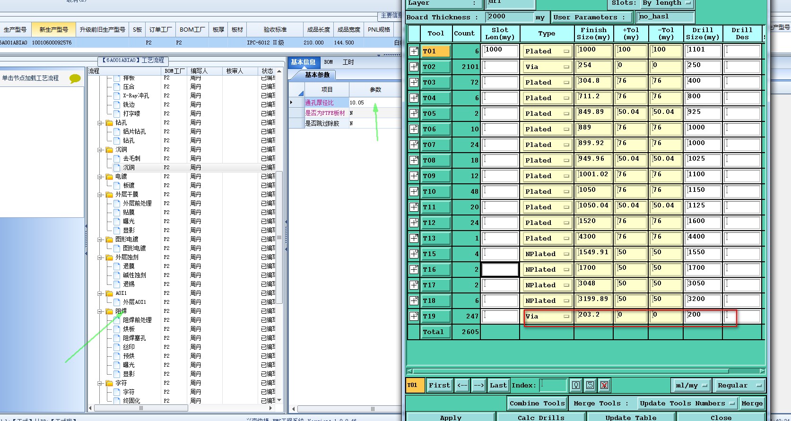Select the 6A001ABIA0 工艺流程 tab
Image resolution: width=791 pixels, height=421 pixels.
133,60
